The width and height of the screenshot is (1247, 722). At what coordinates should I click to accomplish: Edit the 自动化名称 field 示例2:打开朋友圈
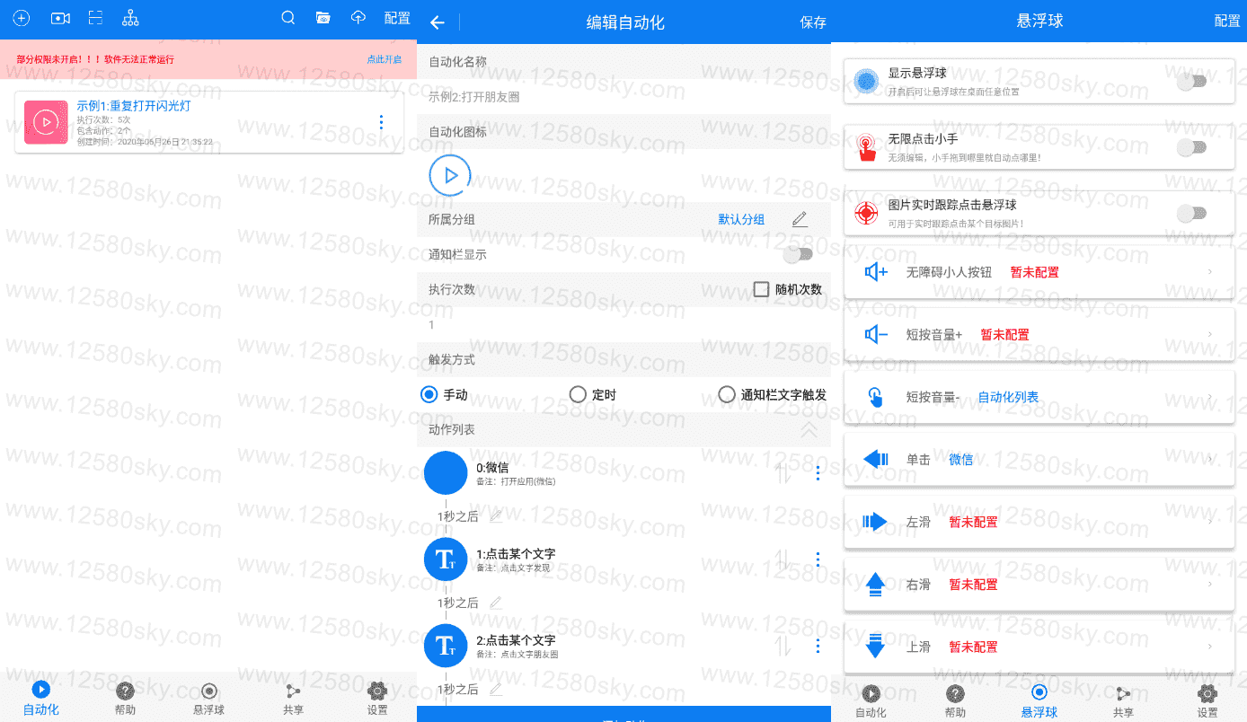(x=623, y=96)
